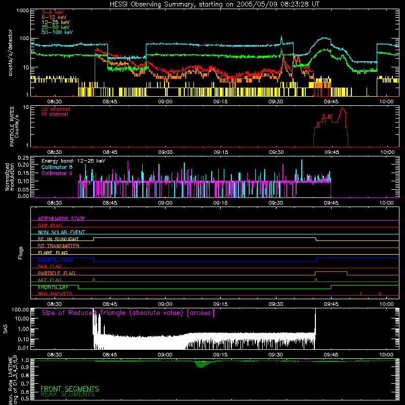Click the FLARE FLAG label
This screenshot has height=405, width=405.
(x=53, y=253)
